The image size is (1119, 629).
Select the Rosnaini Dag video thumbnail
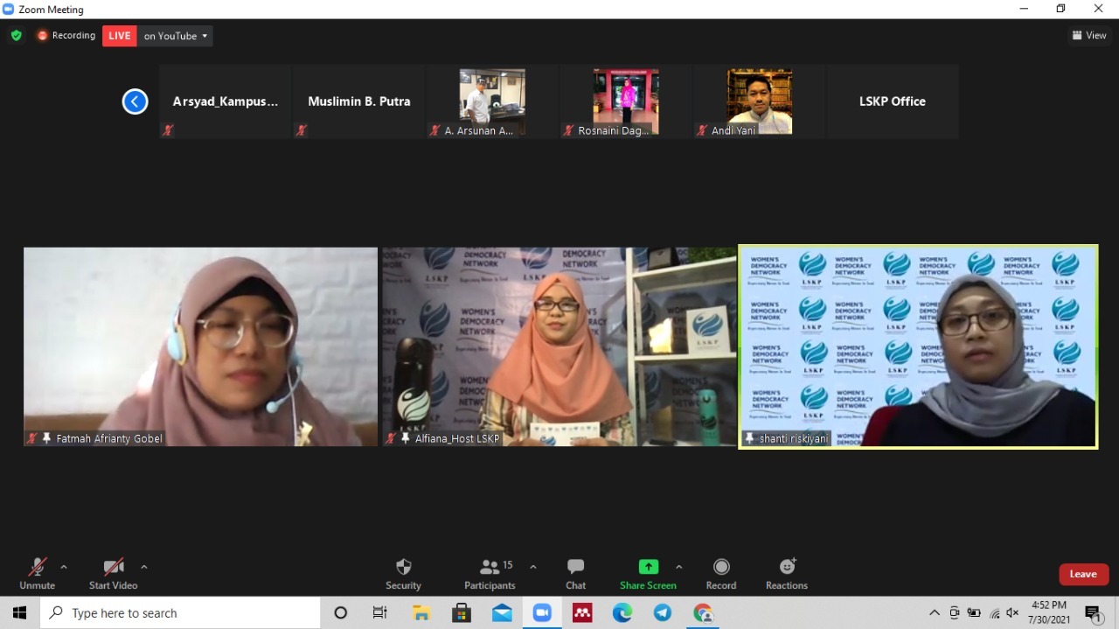click(x=626, y=101)
